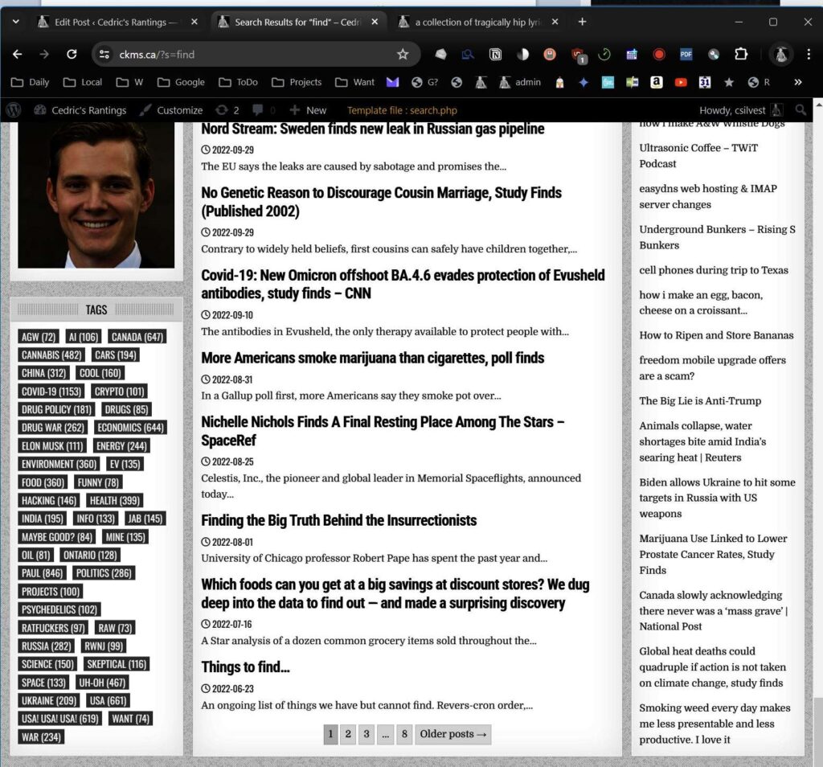The height and width of the screenshot is (767, 823).
Task: Go to Older posts page
Action: [x=452, y=734]
